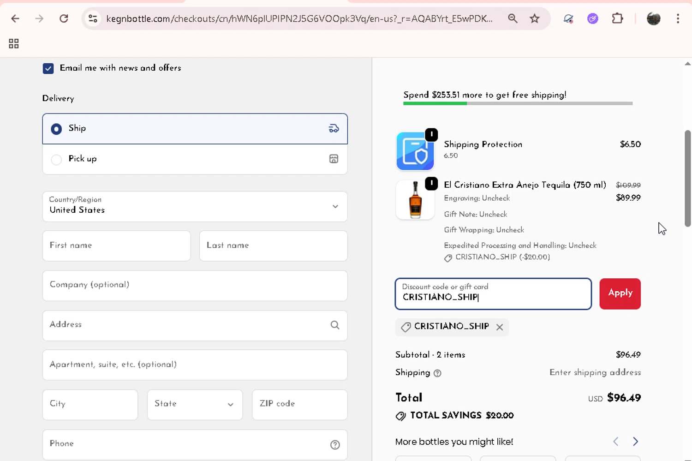Click the More bottles you might like heading

point(454,442)
